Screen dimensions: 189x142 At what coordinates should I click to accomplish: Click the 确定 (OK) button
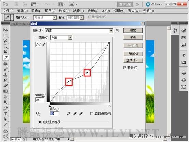tap(133, 30)
